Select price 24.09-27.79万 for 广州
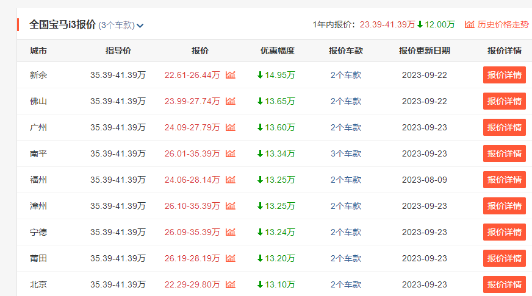 tap(192, 127)
